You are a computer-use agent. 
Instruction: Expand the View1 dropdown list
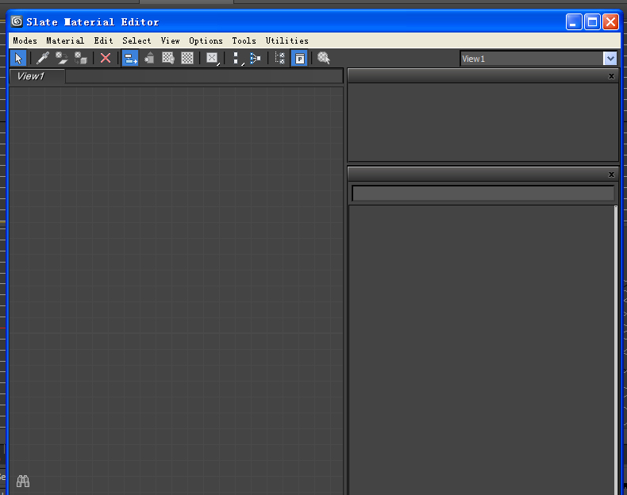(x=610, y=59)
